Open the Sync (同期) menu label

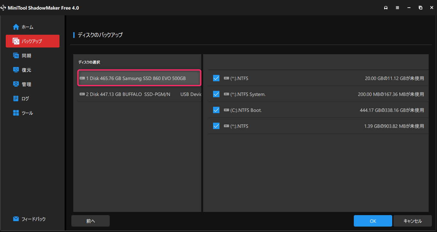coord(27,56)
